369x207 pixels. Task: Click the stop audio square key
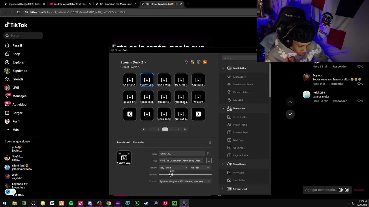[147, 114]
